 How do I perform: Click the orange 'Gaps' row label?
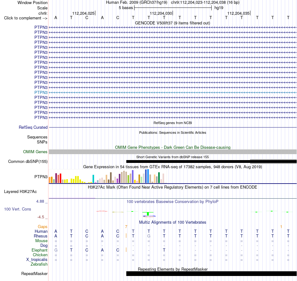[x=43, y=226]
